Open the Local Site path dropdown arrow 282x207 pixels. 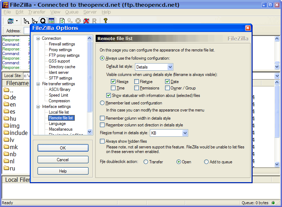[277, 76]
